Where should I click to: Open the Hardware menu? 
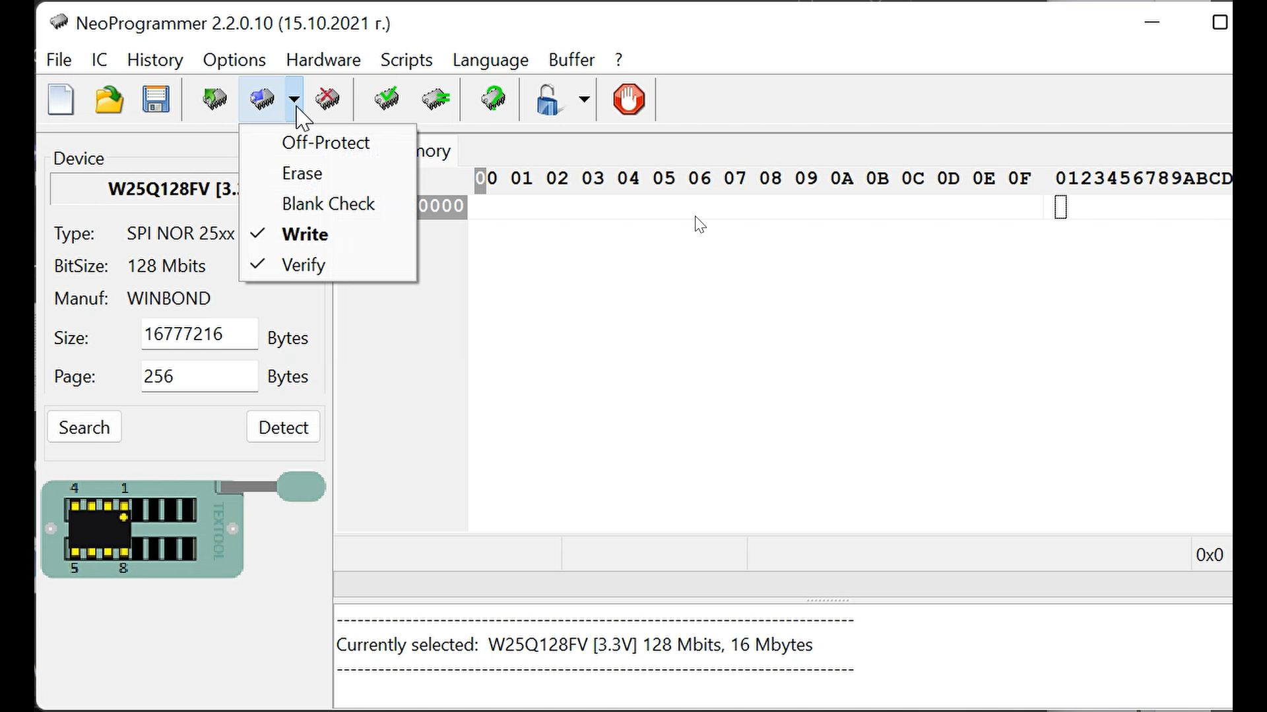[323, 60]
